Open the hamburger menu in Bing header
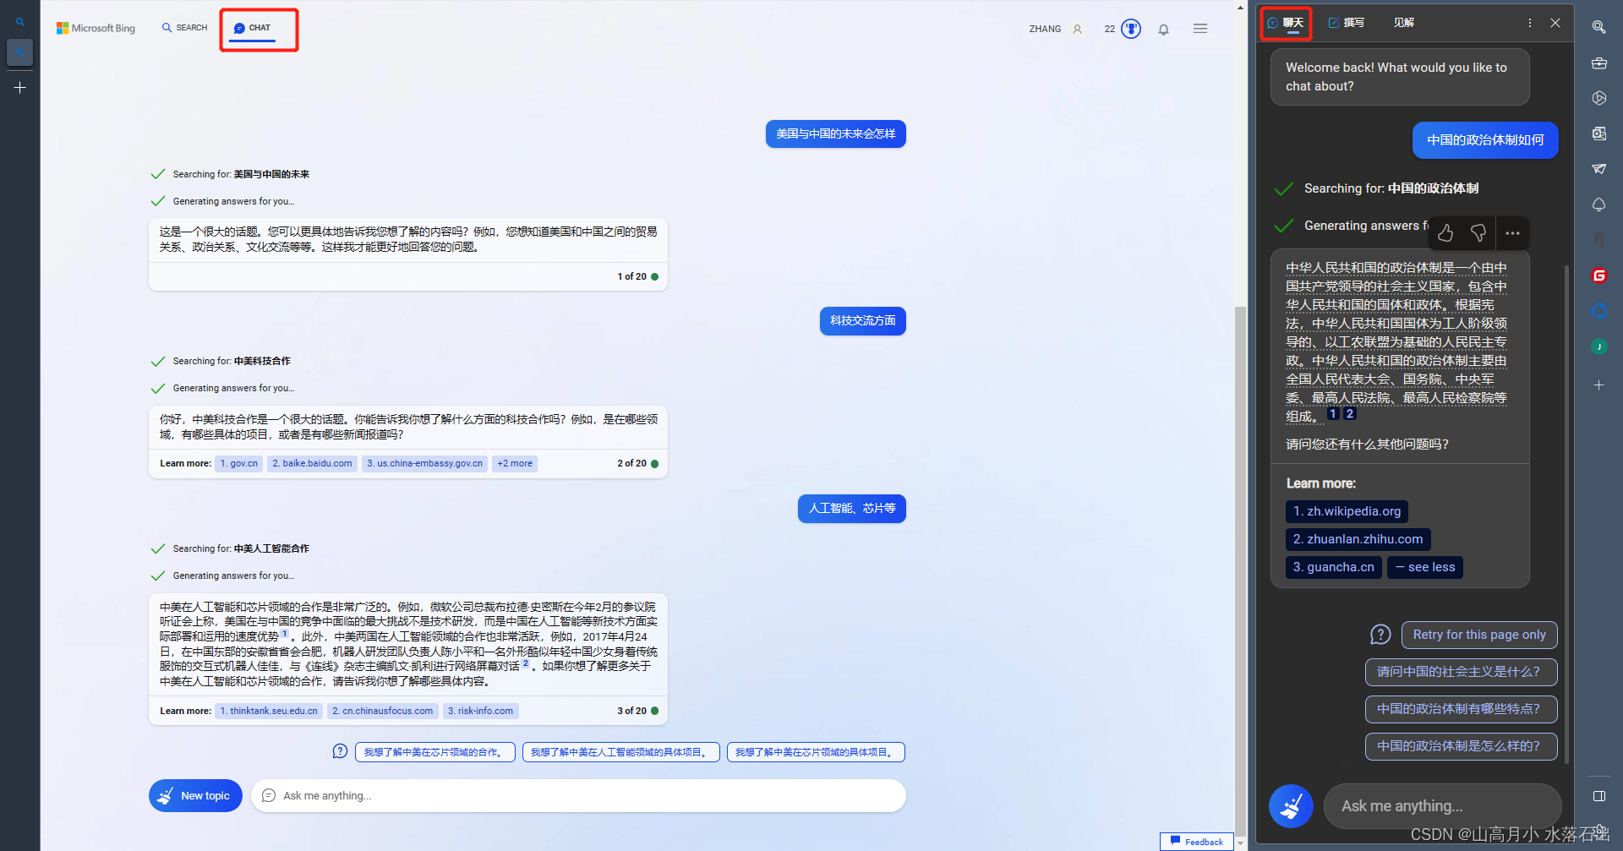The height and width of the screenshot is (851, 1623). (1200, 29)
